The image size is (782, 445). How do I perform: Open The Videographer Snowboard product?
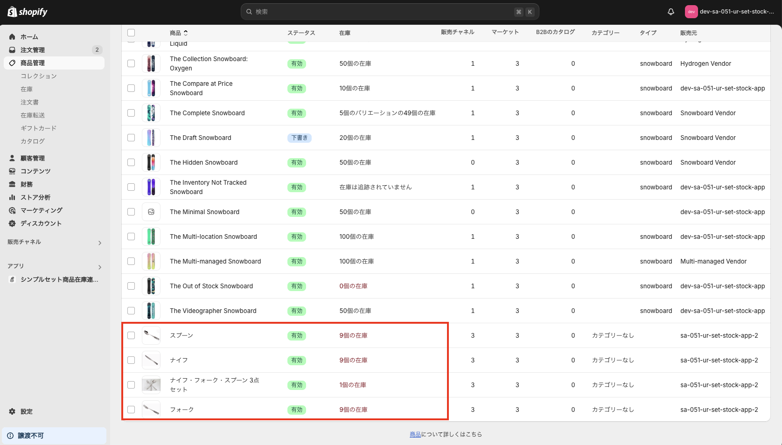(213, 311)
